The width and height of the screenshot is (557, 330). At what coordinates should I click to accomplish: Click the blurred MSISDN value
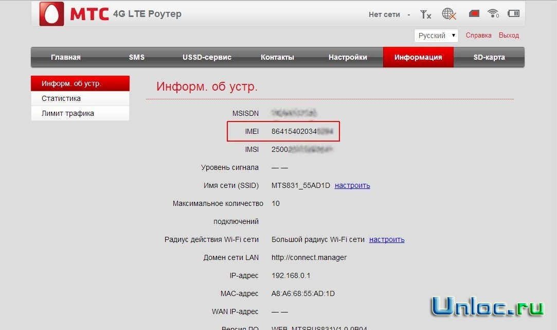pyautogui.click(x=294, y=113)
